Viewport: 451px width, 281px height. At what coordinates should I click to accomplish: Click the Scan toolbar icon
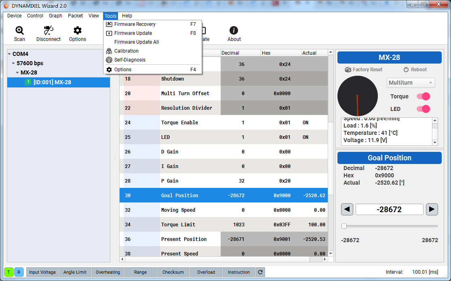coord(19,31)
